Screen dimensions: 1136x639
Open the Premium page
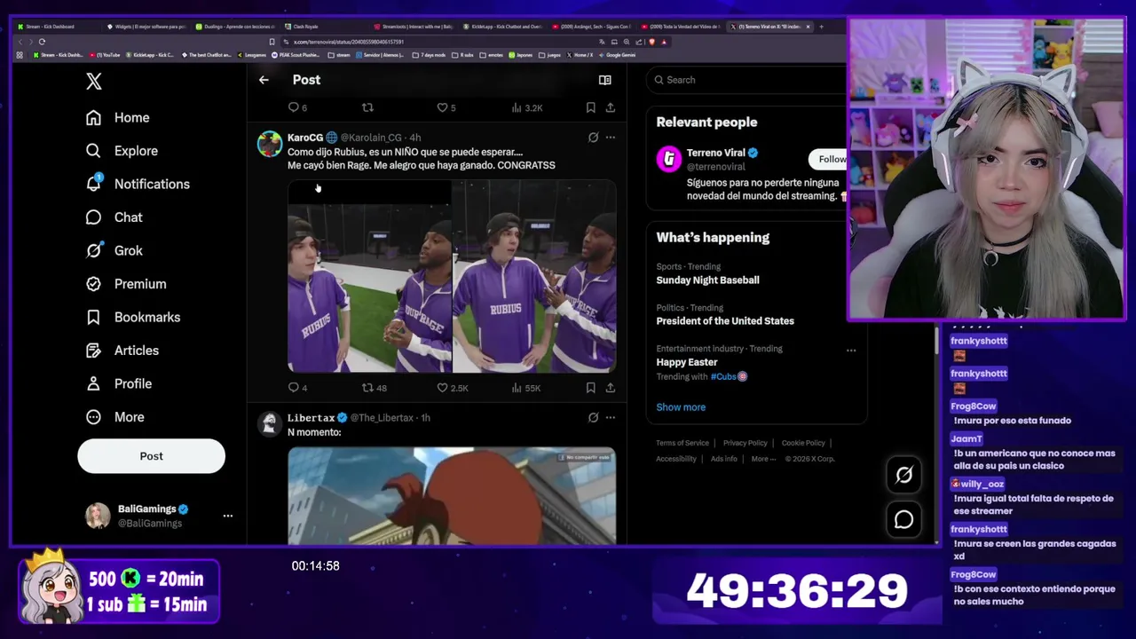[x=126, y=284]
